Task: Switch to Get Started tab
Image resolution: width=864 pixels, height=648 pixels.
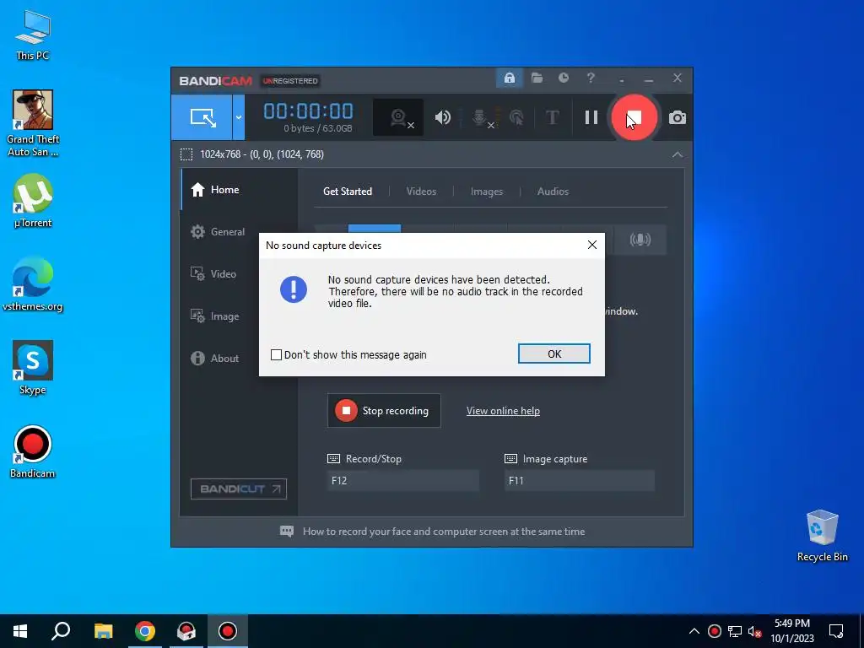Action: (347, 192)
